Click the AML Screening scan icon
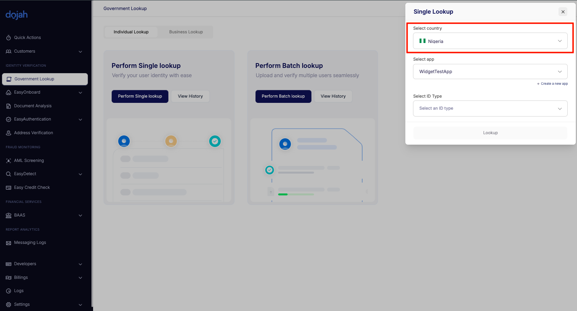 pos(8,161)
